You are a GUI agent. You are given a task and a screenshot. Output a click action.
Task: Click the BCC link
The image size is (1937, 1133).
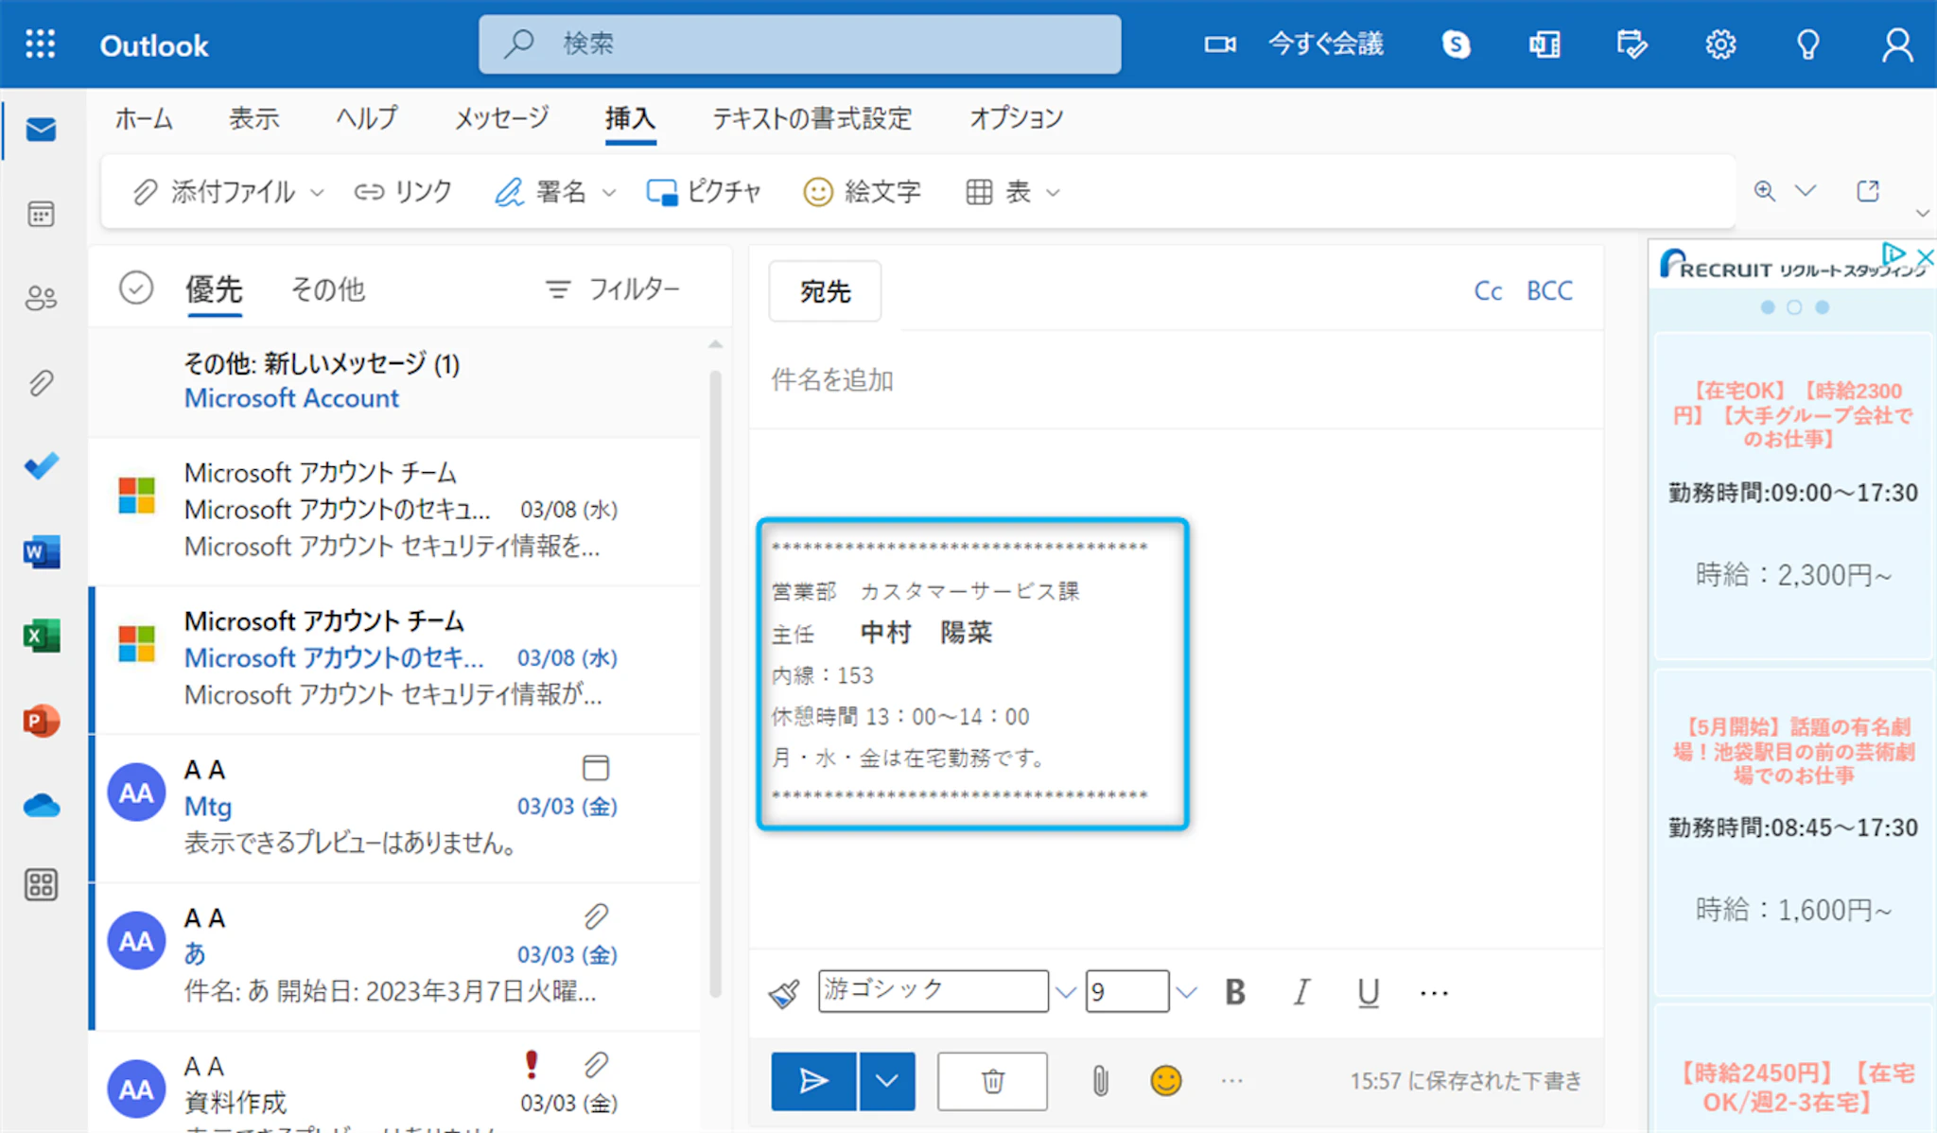[1549, 290]
